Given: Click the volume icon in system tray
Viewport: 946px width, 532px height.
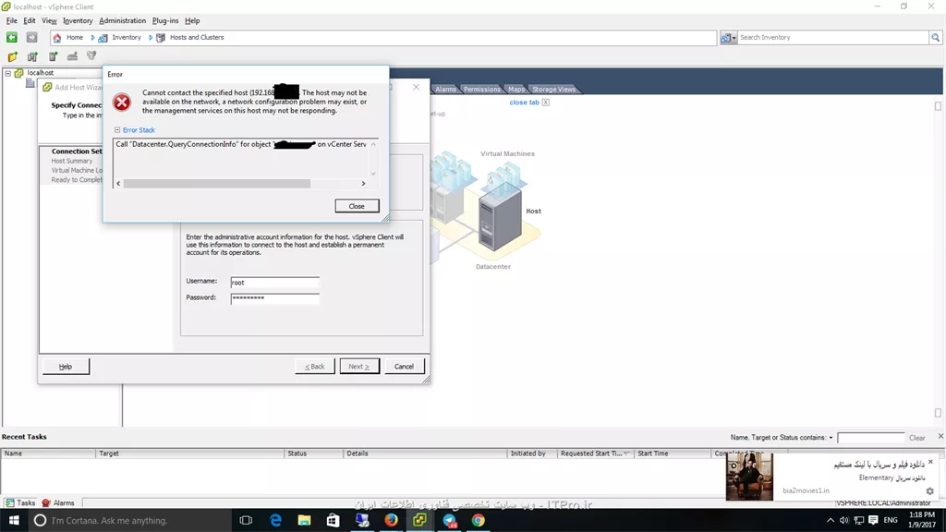Looking at the screenshot, I should pyautogui.click(x=844, y=520).
